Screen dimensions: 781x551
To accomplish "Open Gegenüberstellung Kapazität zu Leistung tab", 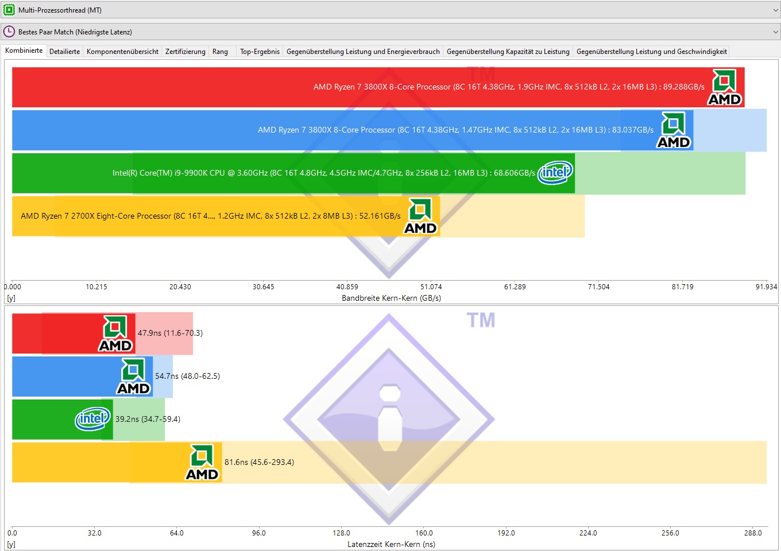I will (x=508, y=52).
